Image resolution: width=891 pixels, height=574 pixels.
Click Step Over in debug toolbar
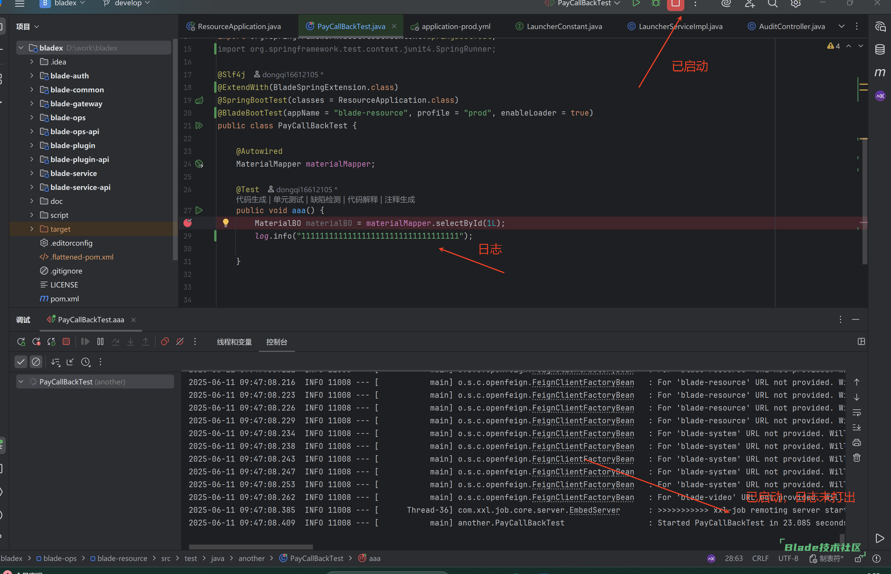click(116, 342)
